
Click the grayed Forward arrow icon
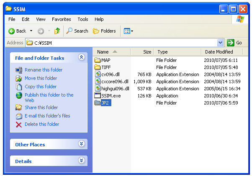(41, 31)
